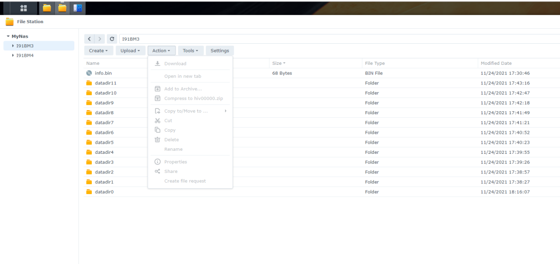560x264 pixels.
Task: Click the Settings button
Action: tap(219, 50)
